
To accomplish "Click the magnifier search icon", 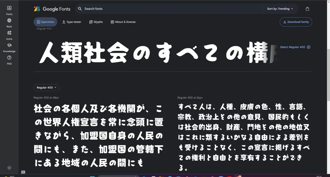I will [x=80, y=9].
